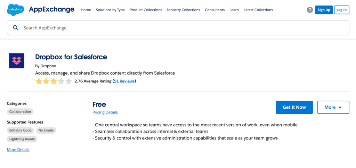356x168 pixels.
Task: Click the 'Seamless collaboration' bullet text
Action: click(x=150, y=132)
